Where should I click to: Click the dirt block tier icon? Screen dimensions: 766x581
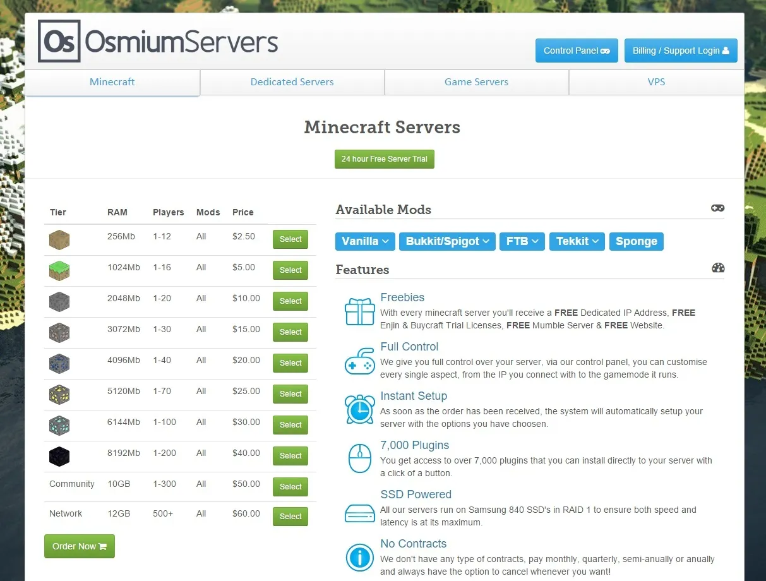[x=59, y=240]
